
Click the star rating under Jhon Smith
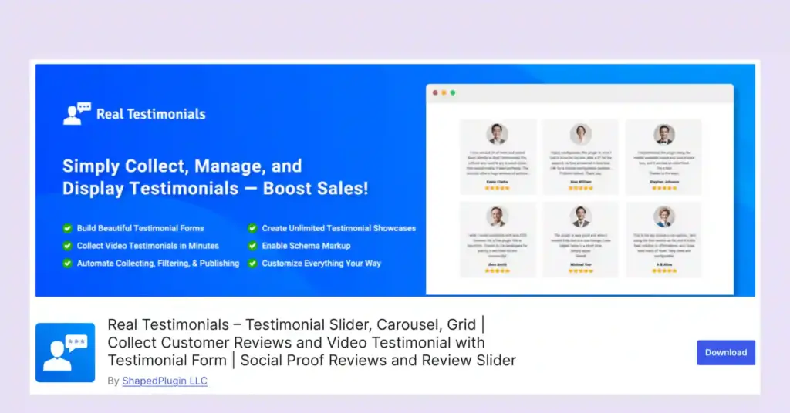click(x=498, y=270)
